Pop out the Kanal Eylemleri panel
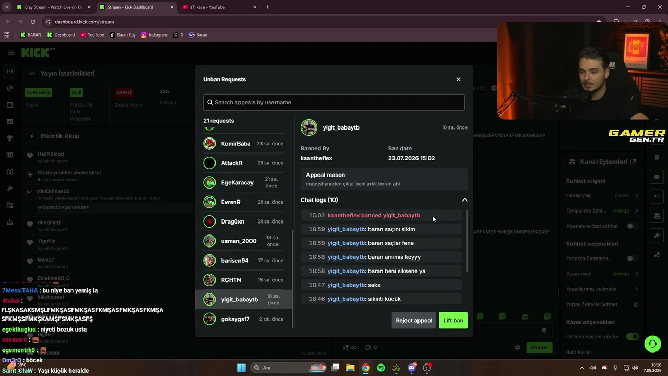The width and height of the screenshot is (668, 376). coord(633,162)
